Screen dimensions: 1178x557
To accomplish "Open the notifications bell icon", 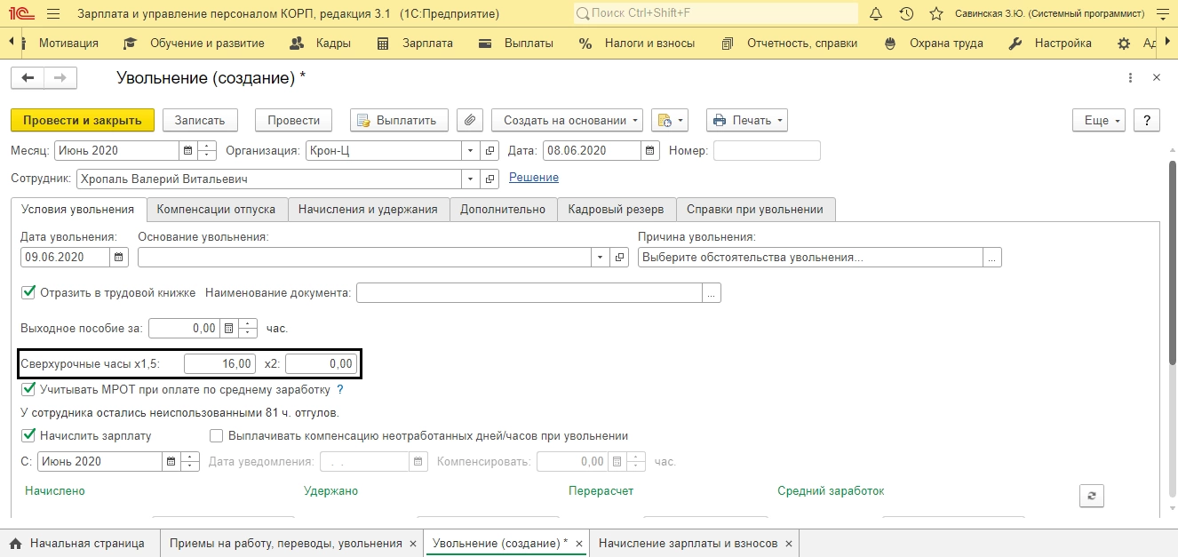I will [x=876, y=14].
